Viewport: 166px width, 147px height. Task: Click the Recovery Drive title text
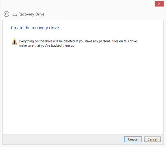click(31, 14)
